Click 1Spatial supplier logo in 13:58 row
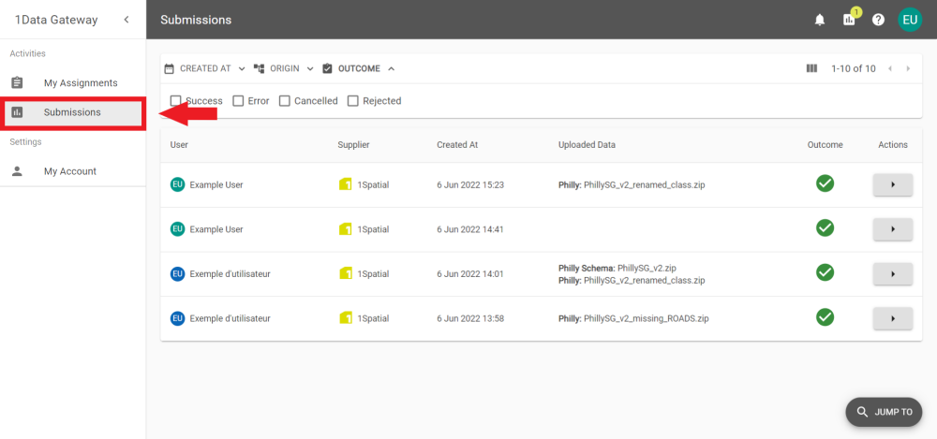 [x=345, y=317]
